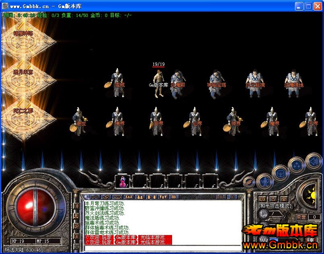
Task: Click the X button next to OUT
Action: (232, 197)
